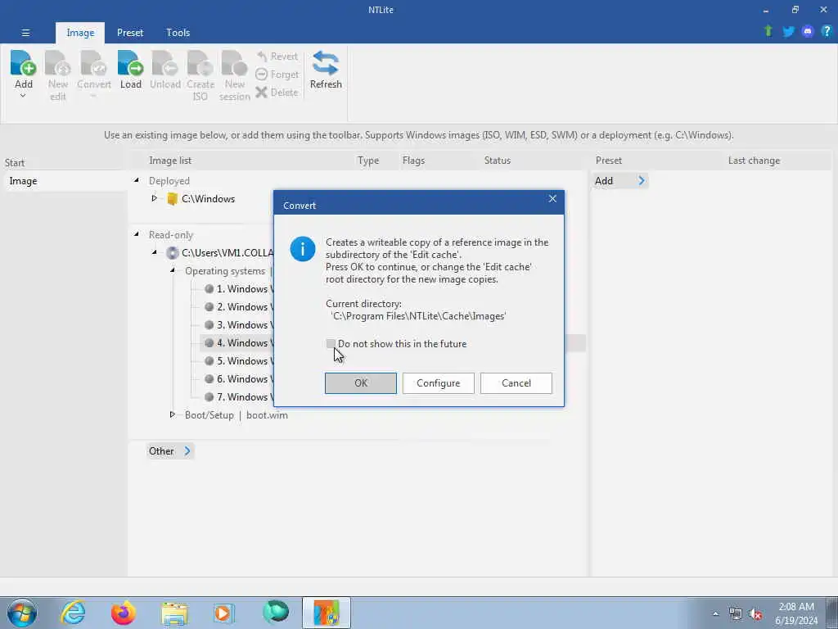Click the Last change column header
The height and width of the screenshot is (629, 838).
754,161
